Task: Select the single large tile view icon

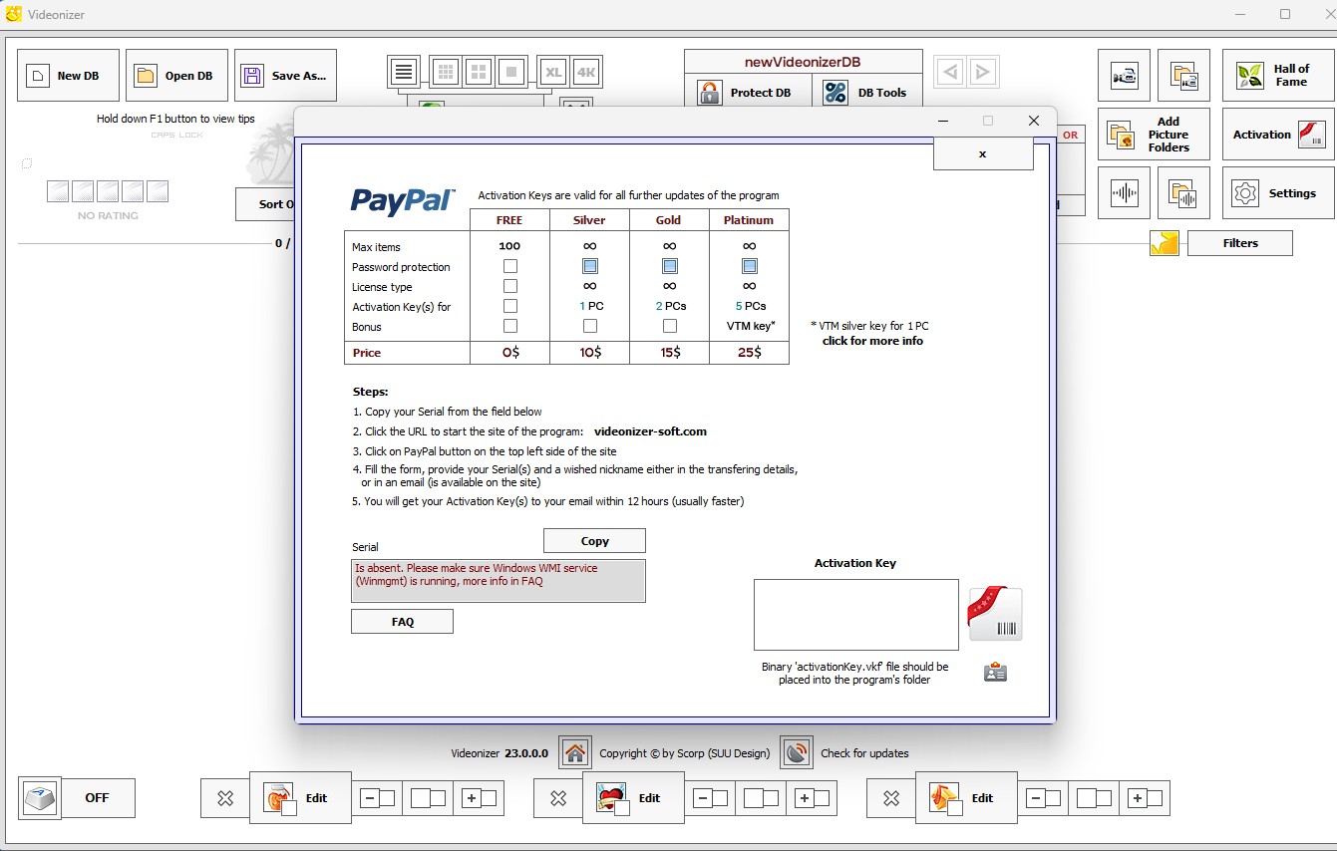Action: coord(511,72)
